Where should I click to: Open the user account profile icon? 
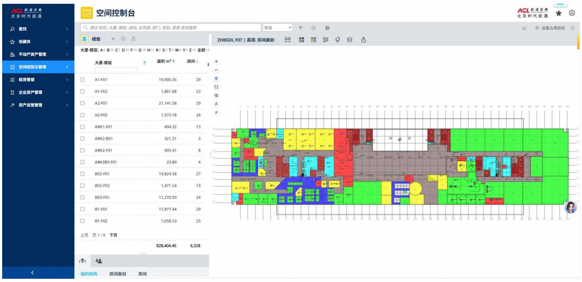coord(572,13)
